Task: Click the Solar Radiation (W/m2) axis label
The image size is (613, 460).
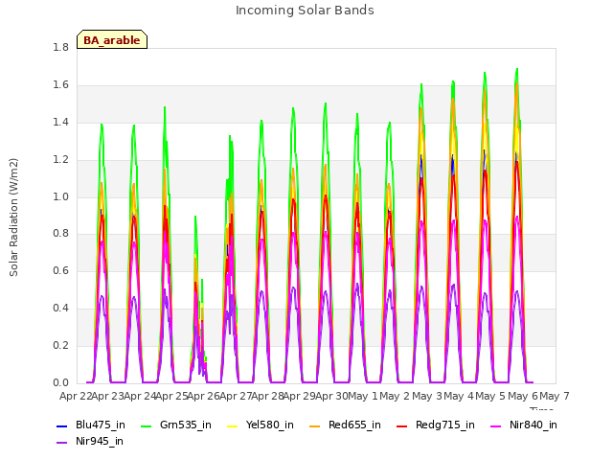Action: (13, 218)
